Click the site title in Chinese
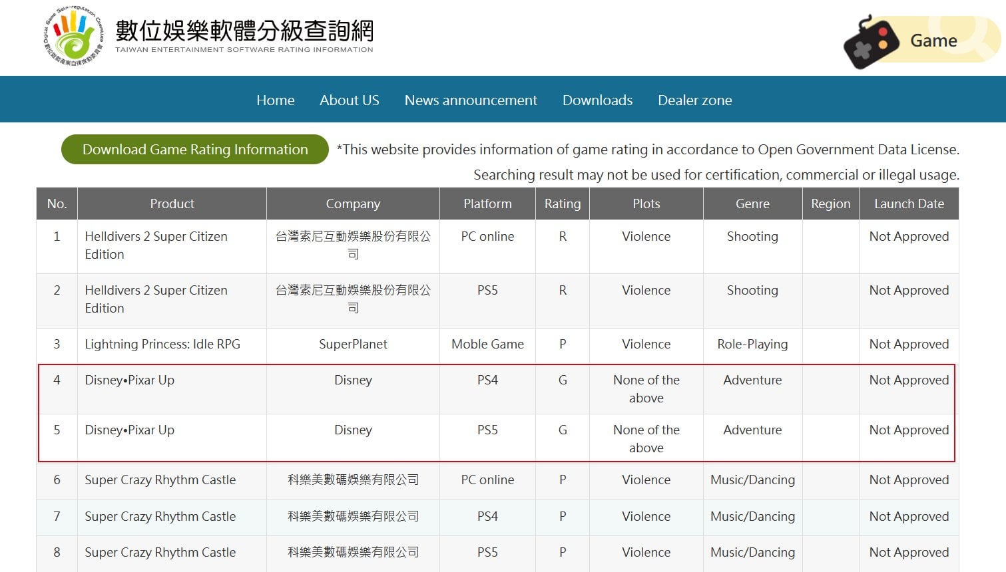Viewport: 1006px width, 572px height. point(244,31)
